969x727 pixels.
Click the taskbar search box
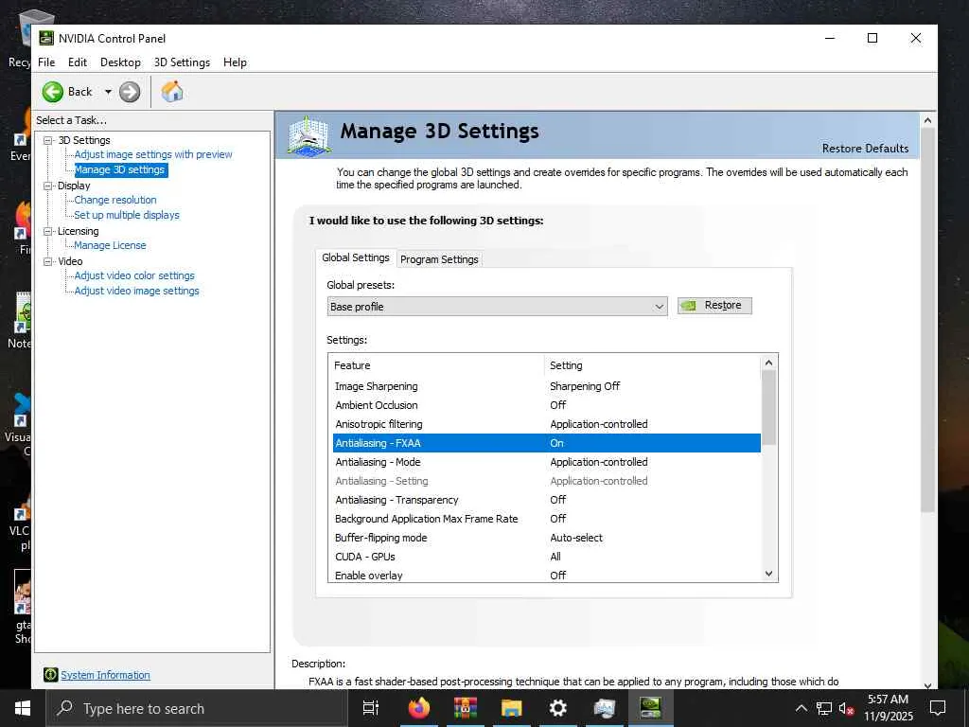coord(197,708)
